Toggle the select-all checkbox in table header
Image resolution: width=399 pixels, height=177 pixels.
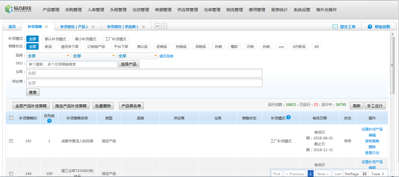pyautogui.click(x=11, y=118)
